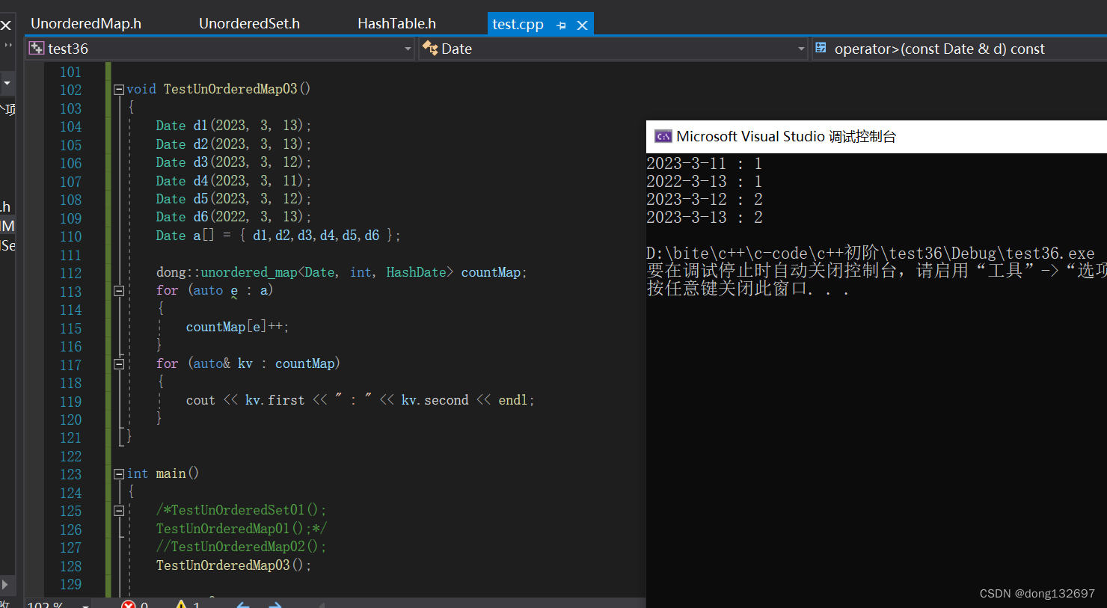Click the operator> member icon

point(821,49)
